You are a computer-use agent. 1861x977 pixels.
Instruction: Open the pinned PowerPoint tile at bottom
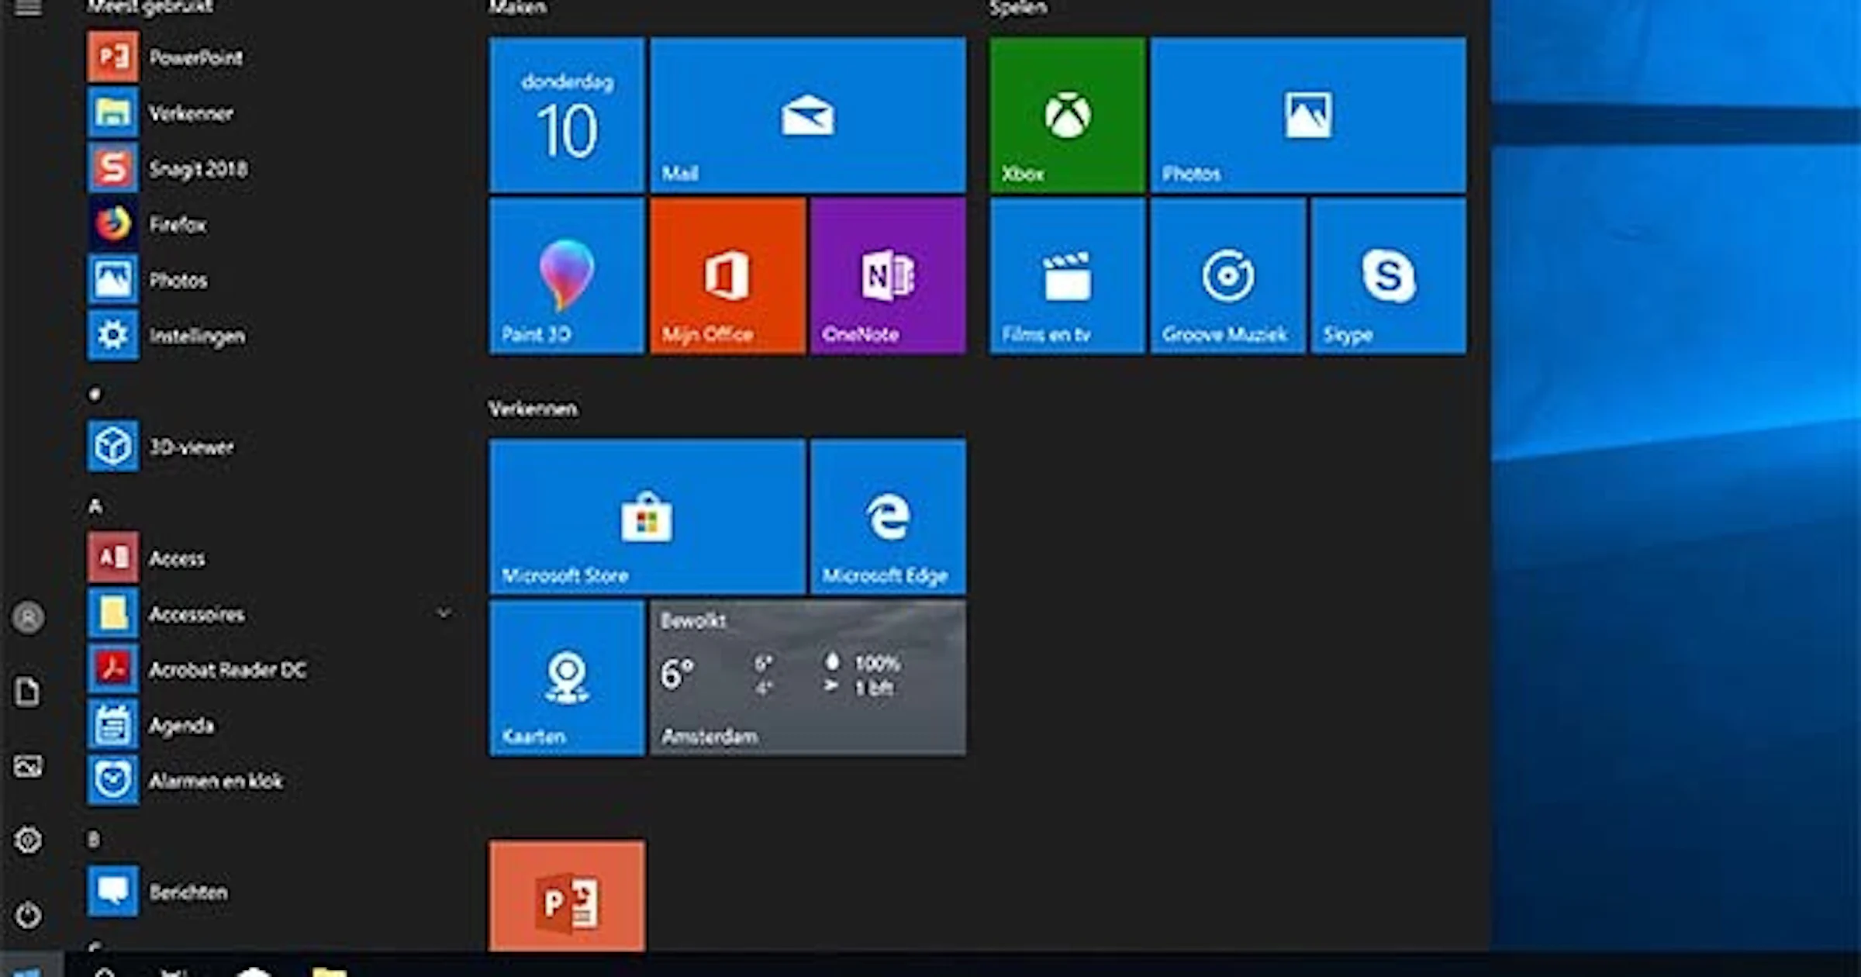pos(567,896)
